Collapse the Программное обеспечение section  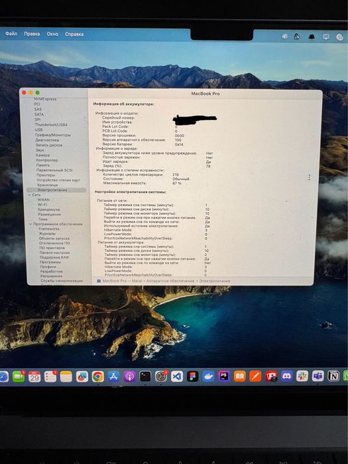click(30, 224)
